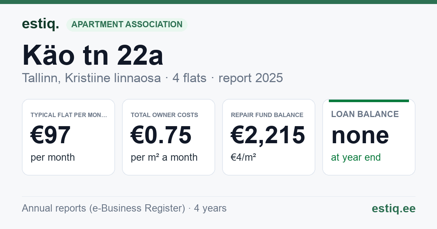Click the REPAIR FUND BALANCE label

coord(267,115)
